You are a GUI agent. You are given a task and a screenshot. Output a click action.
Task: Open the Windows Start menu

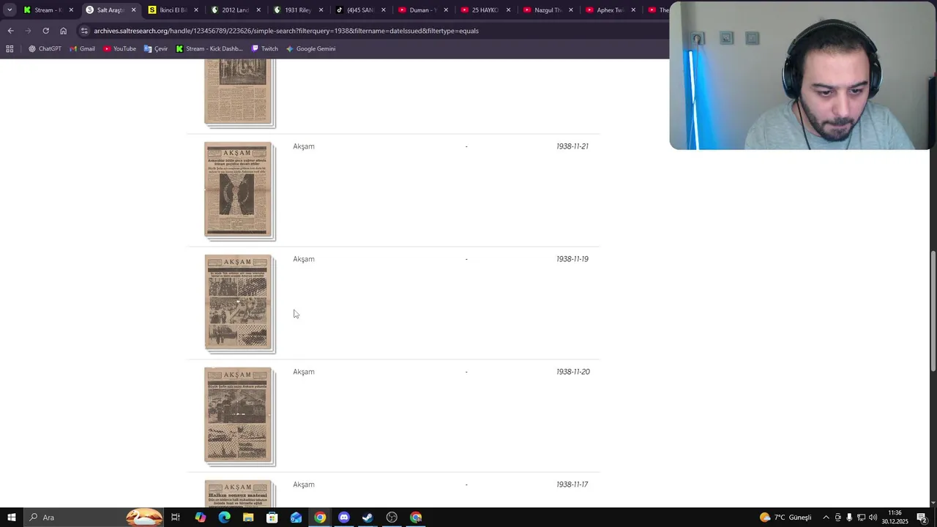[x=12, y=517]
